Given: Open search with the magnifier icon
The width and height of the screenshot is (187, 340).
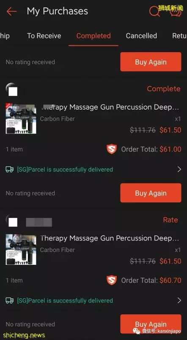Looking at the screenshot, I should coord(154,11).
